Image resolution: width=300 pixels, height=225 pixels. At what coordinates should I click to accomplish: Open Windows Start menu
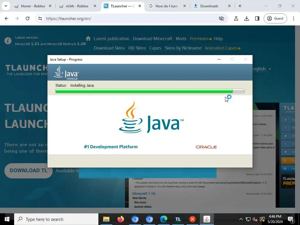pos(7,219)
